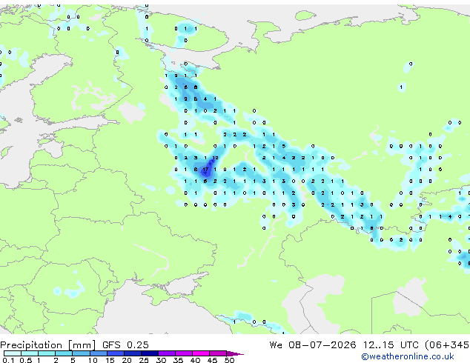Open the weatheronline.co.uk copyright link
This screenshot has height=363, width=470.
(408, 356)
